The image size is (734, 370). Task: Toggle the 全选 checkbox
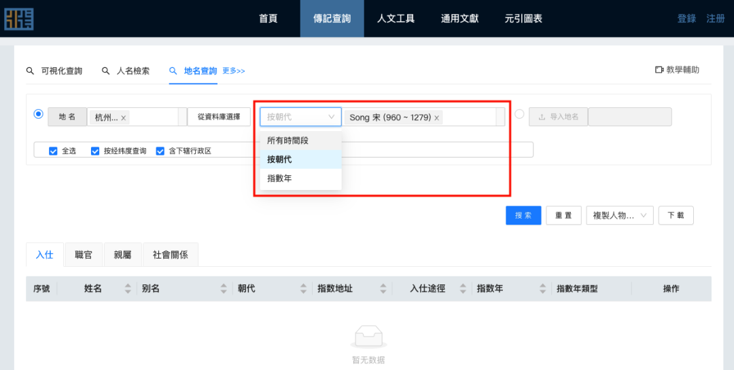53,151
